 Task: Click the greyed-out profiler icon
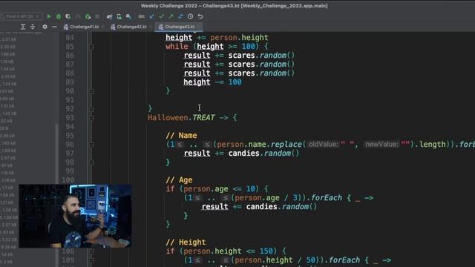pyautogui.click(x=78, y=16)
